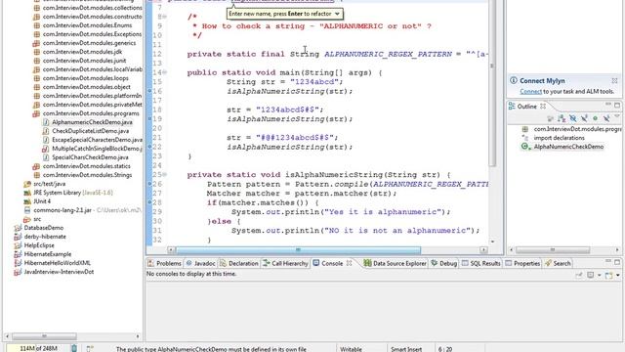Click com.InterviewDot.modules.statics package icon
This screenshot has width=625, height=352.
click(x=36, y=166)
